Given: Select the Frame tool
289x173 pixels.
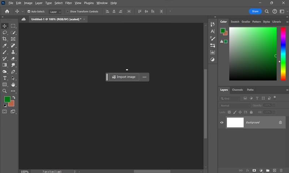Looking at the screenshot, I should [x=13, y=39].
